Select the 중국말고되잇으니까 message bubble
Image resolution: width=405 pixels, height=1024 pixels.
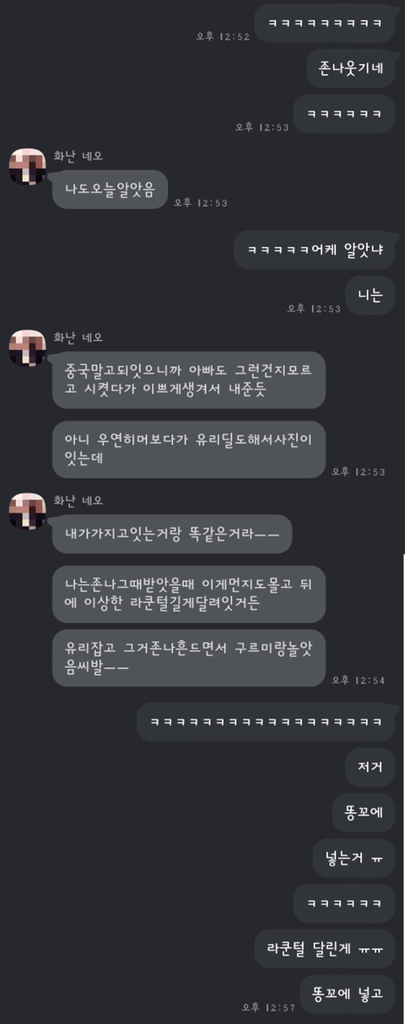[189, 380]
